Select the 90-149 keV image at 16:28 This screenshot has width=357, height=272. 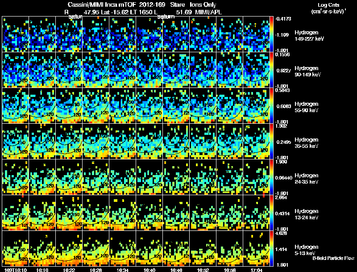point(95,70)
